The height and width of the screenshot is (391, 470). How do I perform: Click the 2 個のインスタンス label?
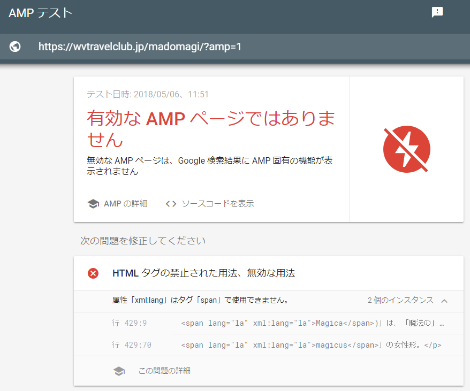[400, 300]
